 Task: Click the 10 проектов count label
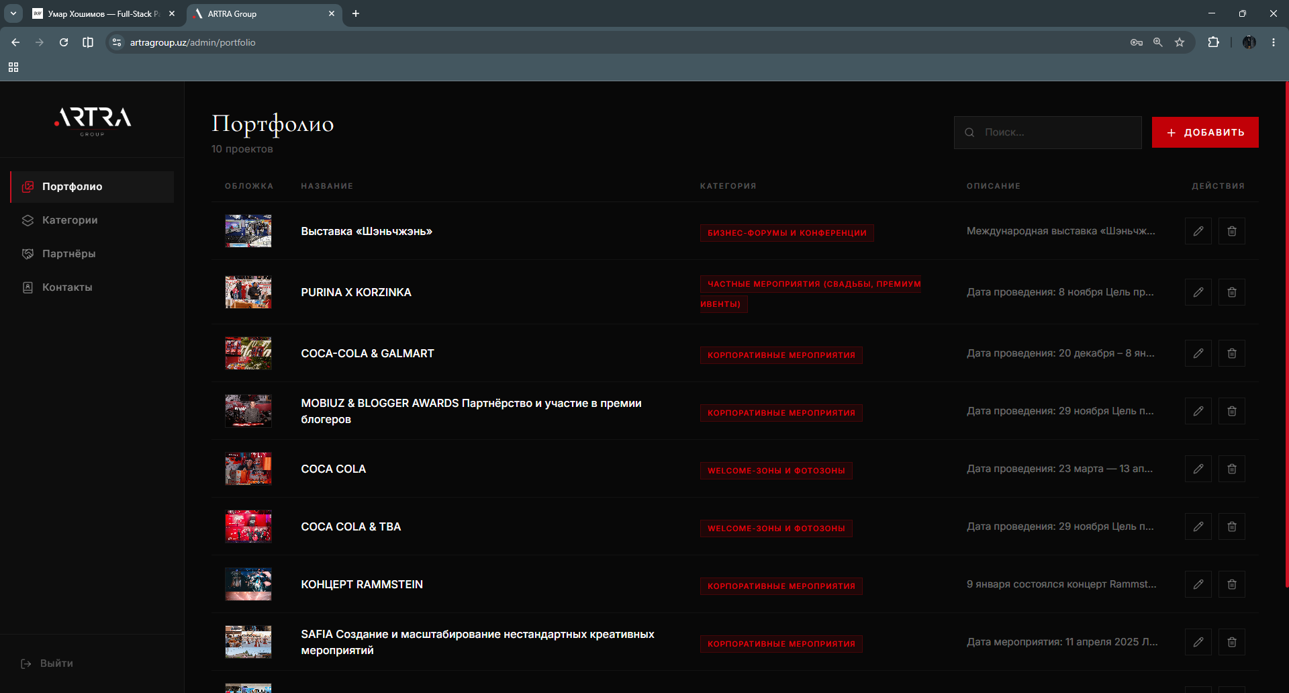pos(242,149)
